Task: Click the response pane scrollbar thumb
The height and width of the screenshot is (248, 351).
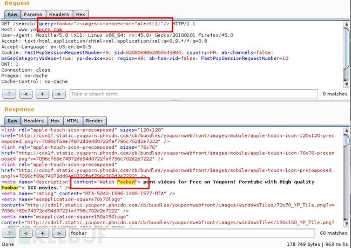Action: tap(347, 140)
